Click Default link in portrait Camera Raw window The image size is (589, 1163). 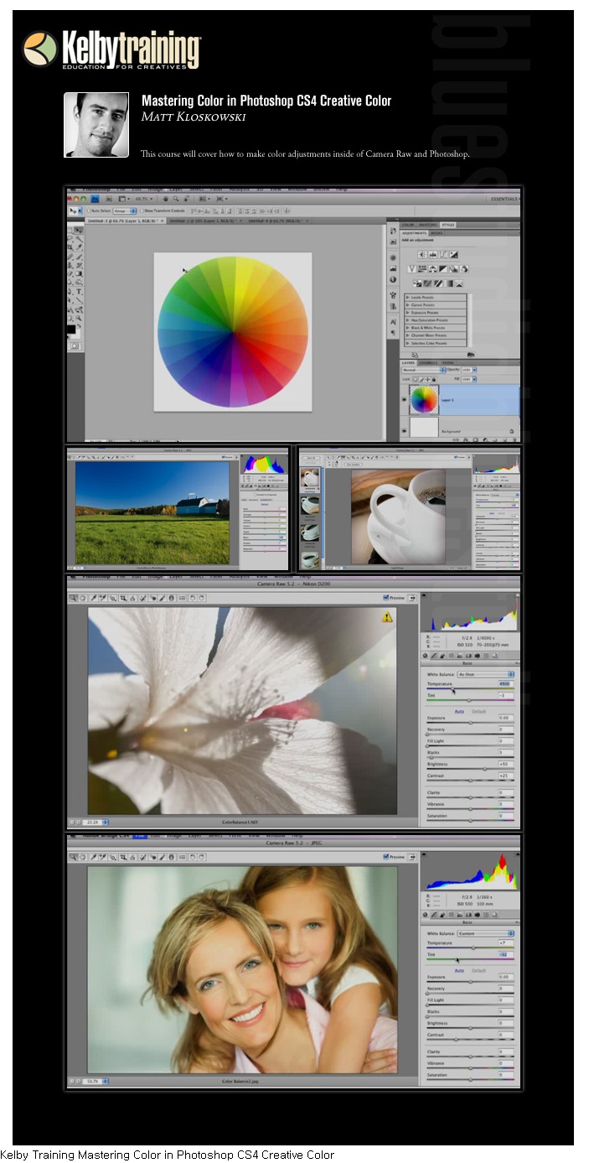[478, 970]
